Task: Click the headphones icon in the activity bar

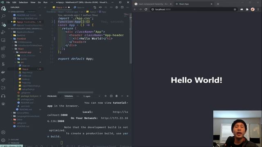Action: click(3, 96)
